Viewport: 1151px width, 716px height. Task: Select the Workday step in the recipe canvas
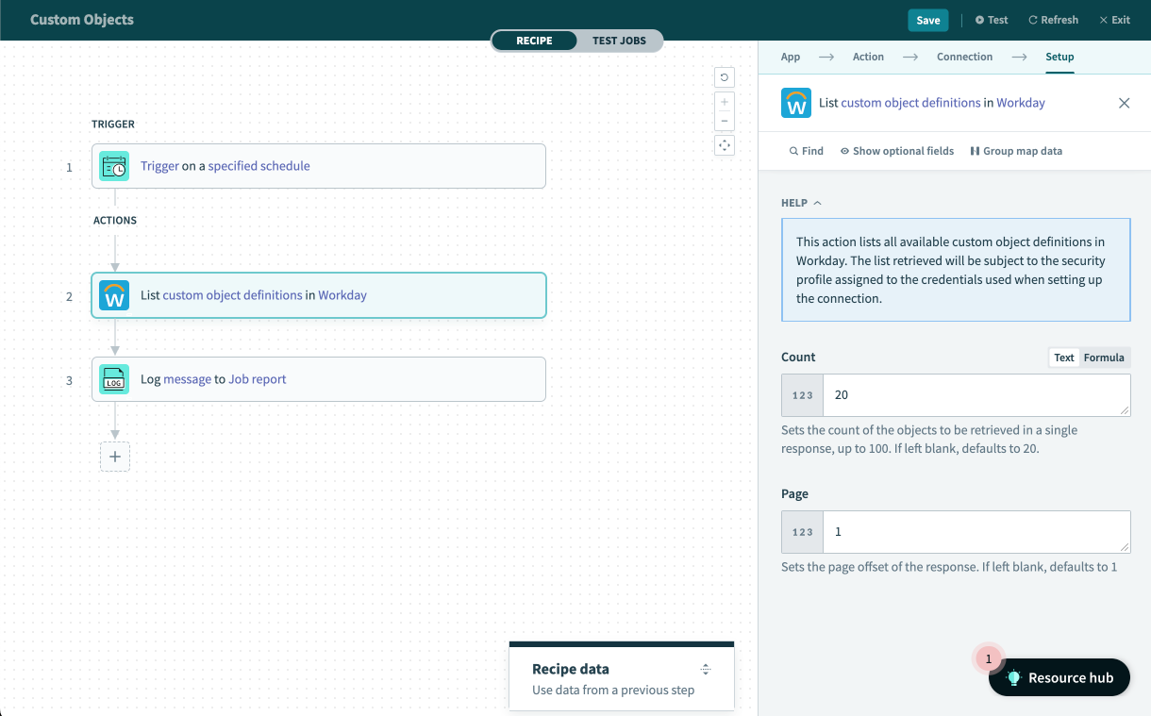pyautogui.click(x=318, y=295)
